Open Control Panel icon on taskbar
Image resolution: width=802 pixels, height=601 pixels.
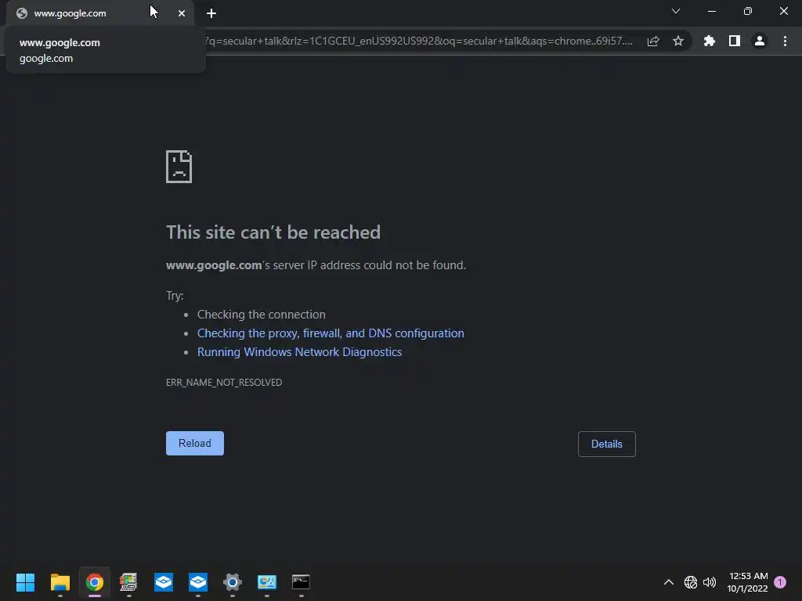[267, 582]
